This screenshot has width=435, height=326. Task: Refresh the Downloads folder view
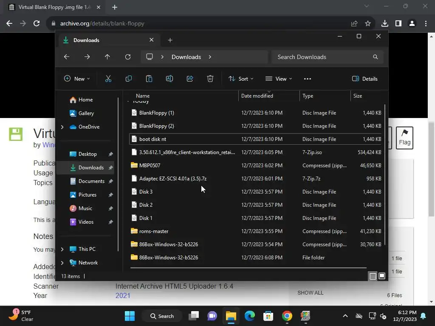[127, 57]
